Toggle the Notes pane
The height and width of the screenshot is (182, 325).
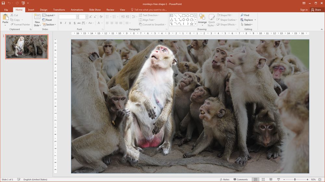pyautogui.click(x=225, y=179)
